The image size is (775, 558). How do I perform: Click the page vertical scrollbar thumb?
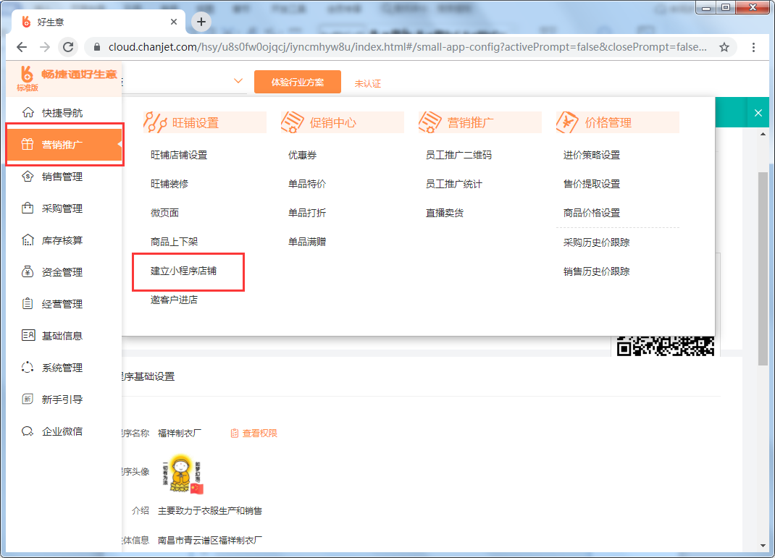tap(763, 269)
